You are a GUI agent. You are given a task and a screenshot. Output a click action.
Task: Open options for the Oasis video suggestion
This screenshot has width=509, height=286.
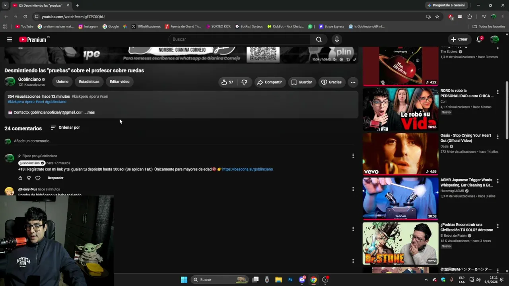497,137
